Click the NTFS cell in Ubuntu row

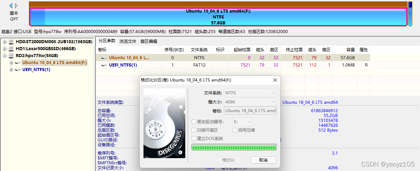click(x=199, y=58)
